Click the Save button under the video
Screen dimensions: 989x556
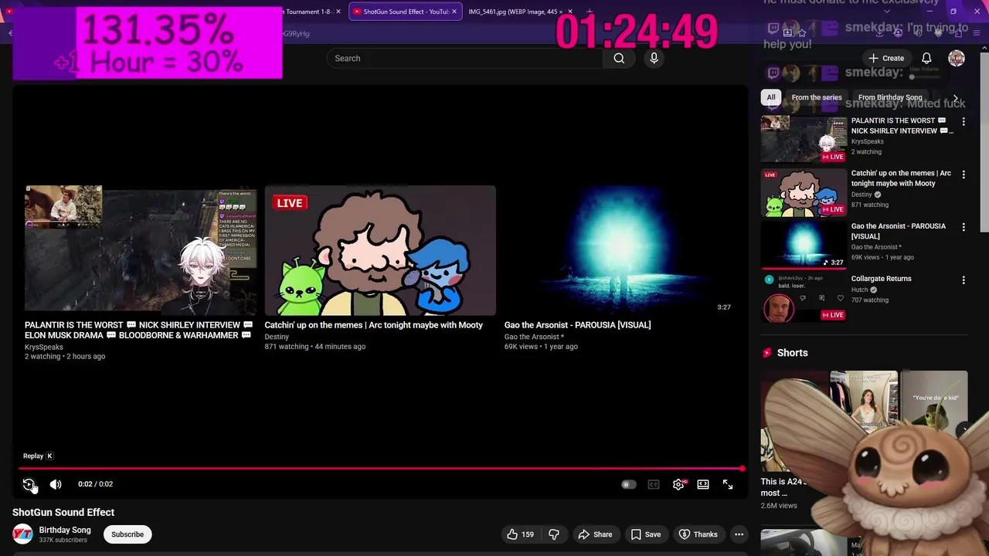pos(646,534)
